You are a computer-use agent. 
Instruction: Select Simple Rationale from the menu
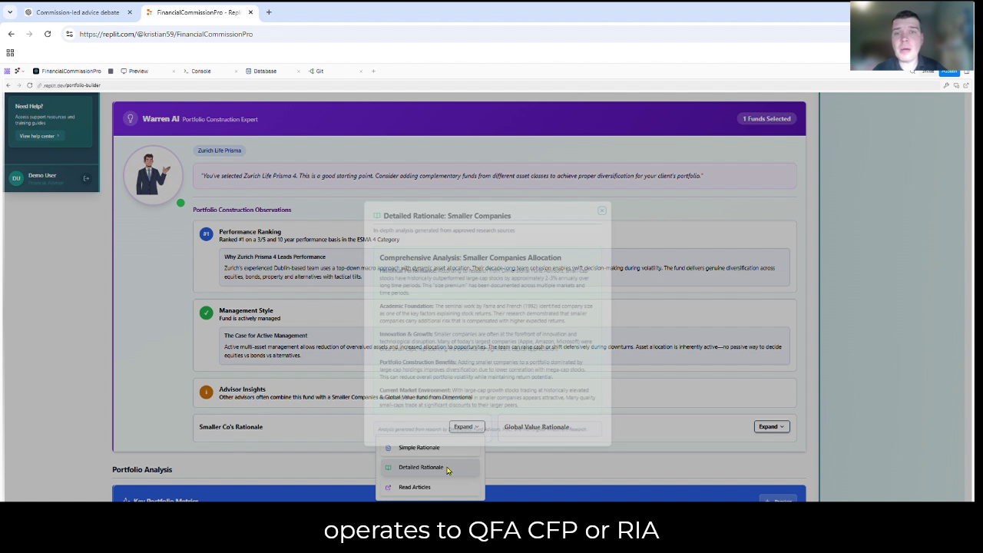click(x=419, y=448)
